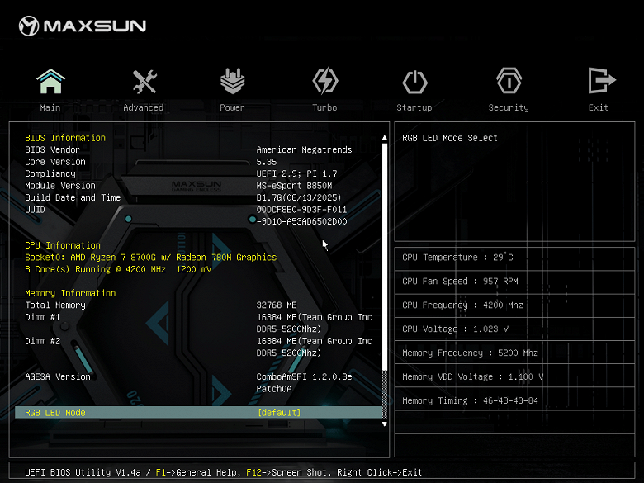Switch to the Security tab label
644x483 pixels.
(509, 107)
